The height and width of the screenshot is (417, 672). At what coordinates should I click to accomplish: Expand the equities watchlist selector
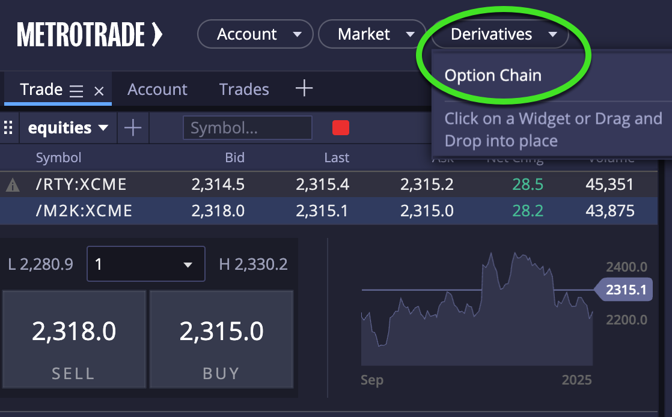pos(68,128)
